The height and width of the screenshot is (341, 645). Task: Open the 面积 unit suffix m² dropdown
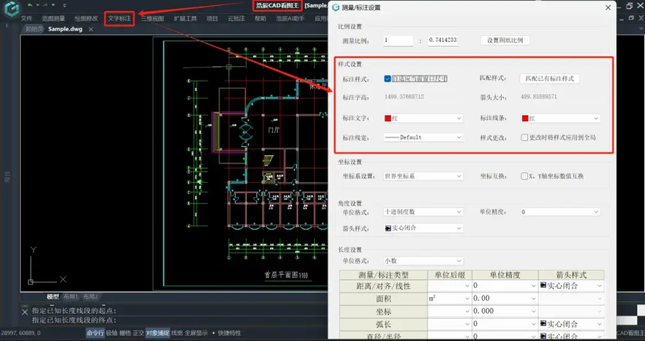(x=449, y=298)
